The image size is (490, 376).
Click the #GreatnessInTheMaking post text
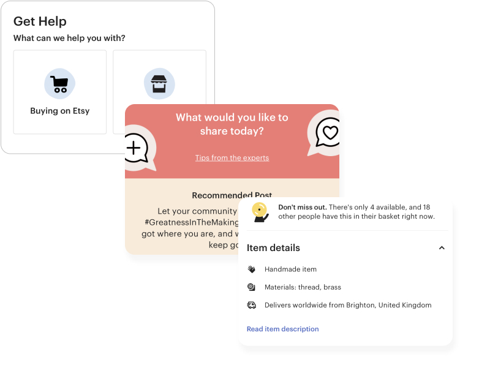pyautogui.click(x=191, y=222)
